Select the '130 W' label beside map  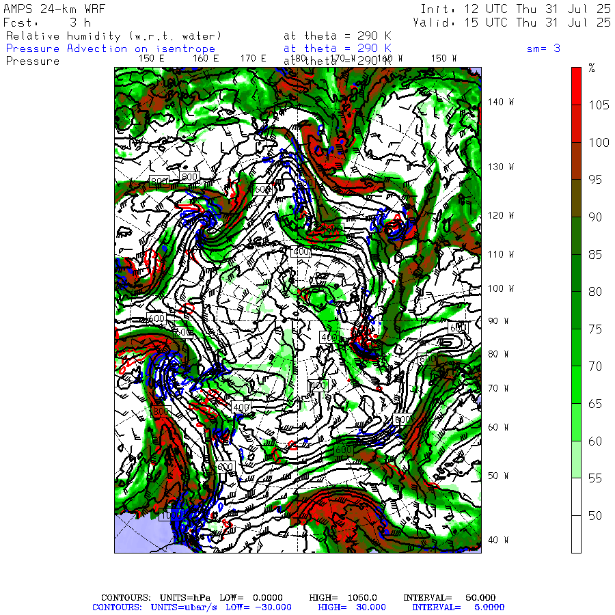coord(501,167)
